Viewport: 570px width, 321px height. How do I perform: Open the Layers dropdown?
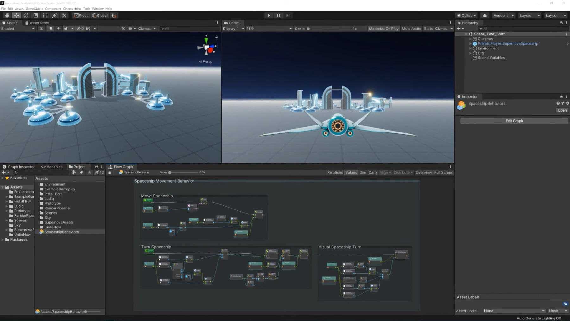[x=529, y=16]
